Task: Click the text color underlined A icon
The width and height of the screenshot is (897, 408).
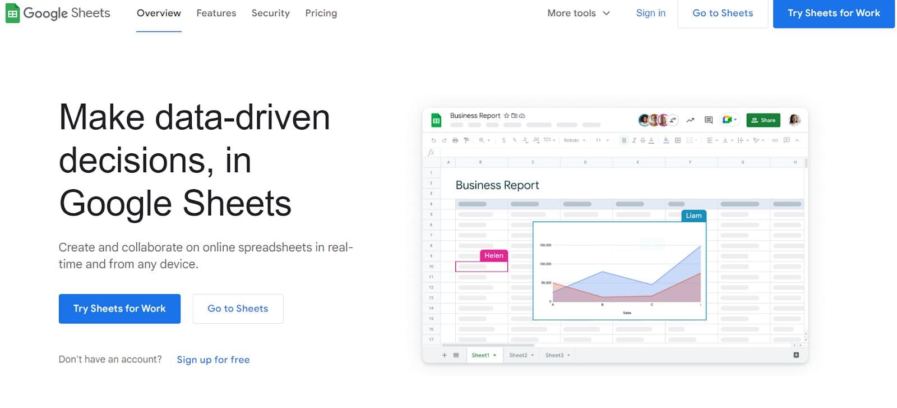Action: coord(651,140)
